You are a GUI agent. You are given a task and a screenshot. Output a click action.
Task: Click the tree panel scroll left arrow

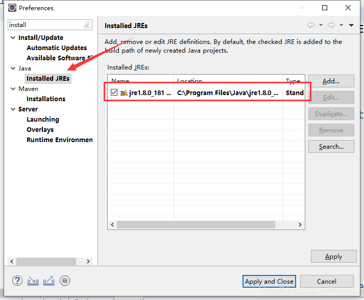click(x=12, y=261)
